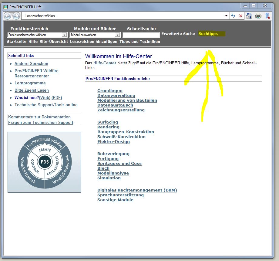Image resolution: width=279 pixels, height=261 pixels.
Task: Minimize the Pro/ENGINEER Hilfe window
Action: coord(245,6)
